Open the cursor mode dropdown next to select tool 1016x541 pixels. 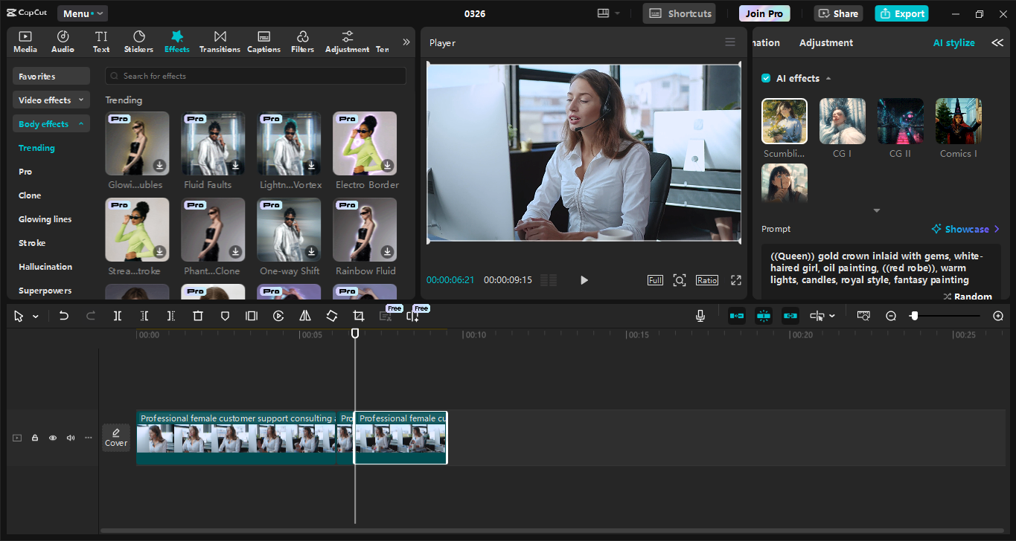click(34, 315)
